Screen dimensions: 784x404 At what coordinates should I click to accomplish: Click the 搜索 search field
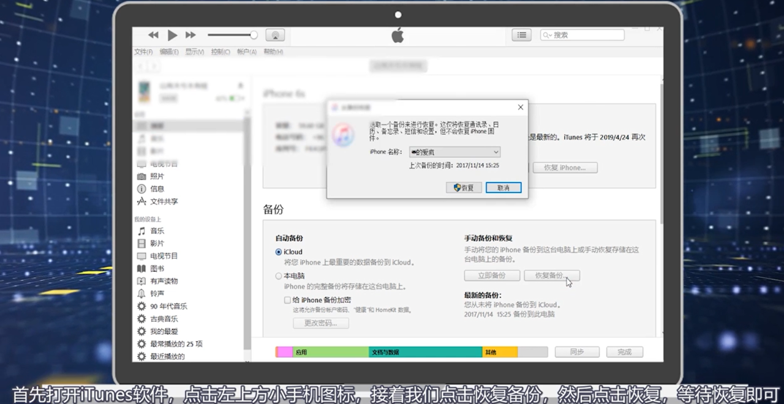[582, 36]
